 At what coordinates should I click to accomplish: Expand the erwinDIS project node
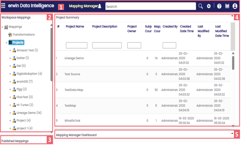click(x=10, y=81)
